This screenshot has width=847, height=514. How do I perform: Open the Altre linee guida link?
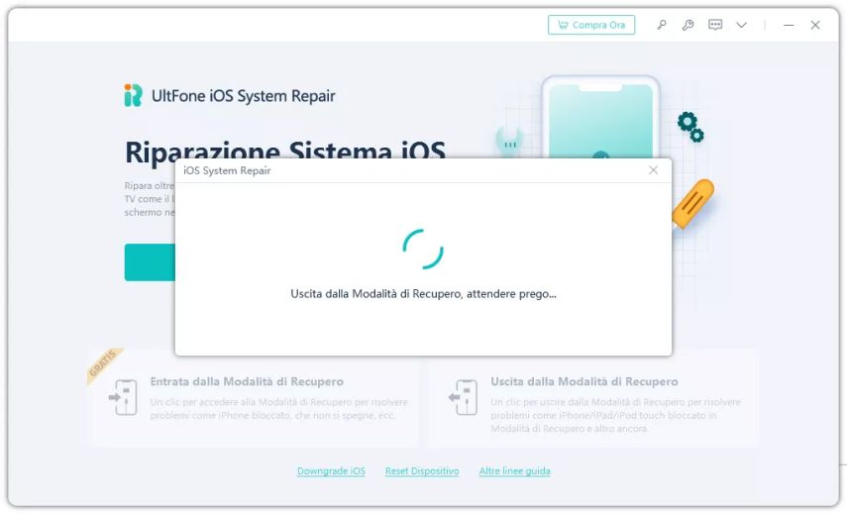coord(515,470)
